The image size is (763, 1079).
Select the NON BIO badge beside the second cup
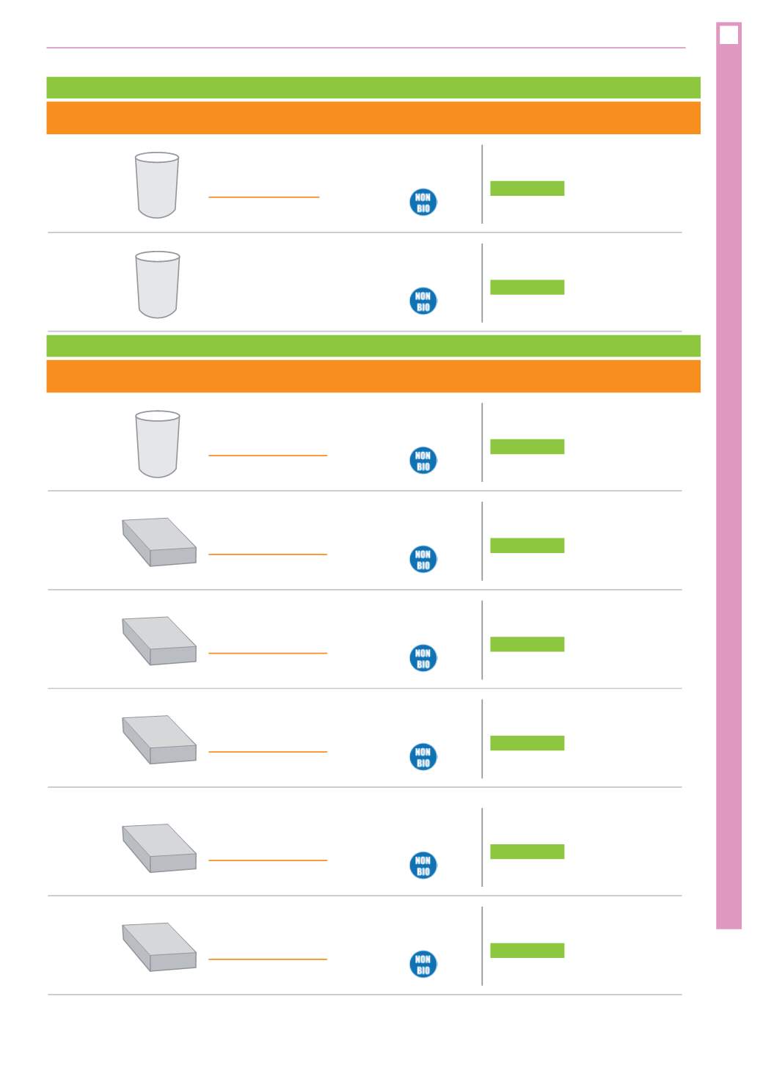click(x=423, y=301)
